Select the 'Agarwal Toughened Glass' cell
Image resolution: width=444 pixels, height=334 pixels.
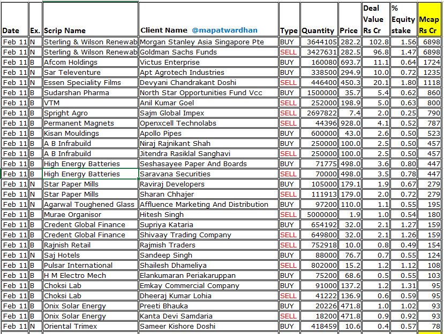(x=91, y=205)
